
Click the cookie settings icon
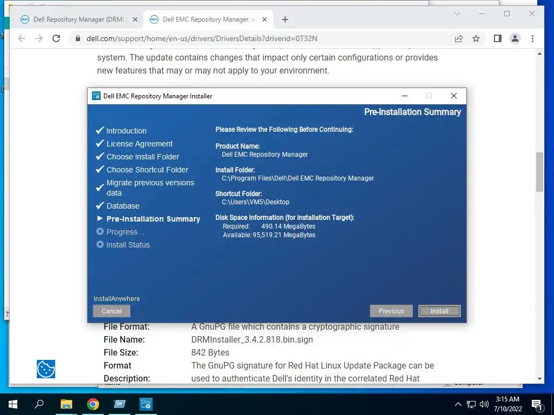pos(46,369)
